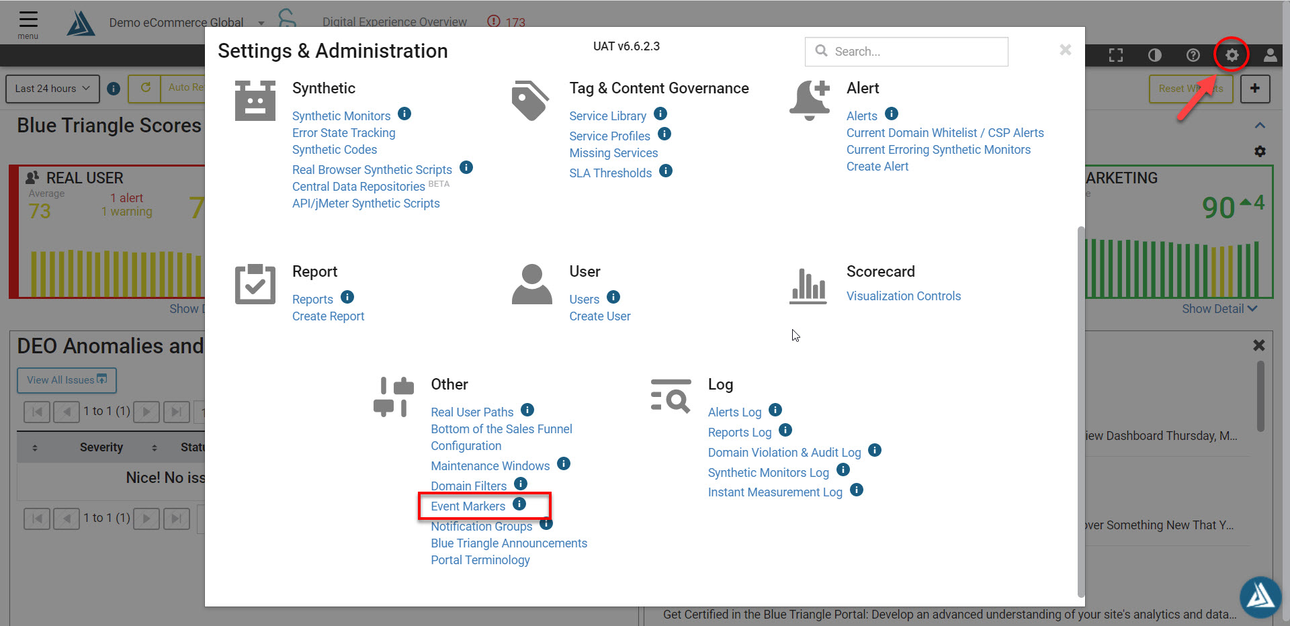Click info icon next to Instant Measurement Log
Screen dimensions: 1290x626
tap(857, 490)
